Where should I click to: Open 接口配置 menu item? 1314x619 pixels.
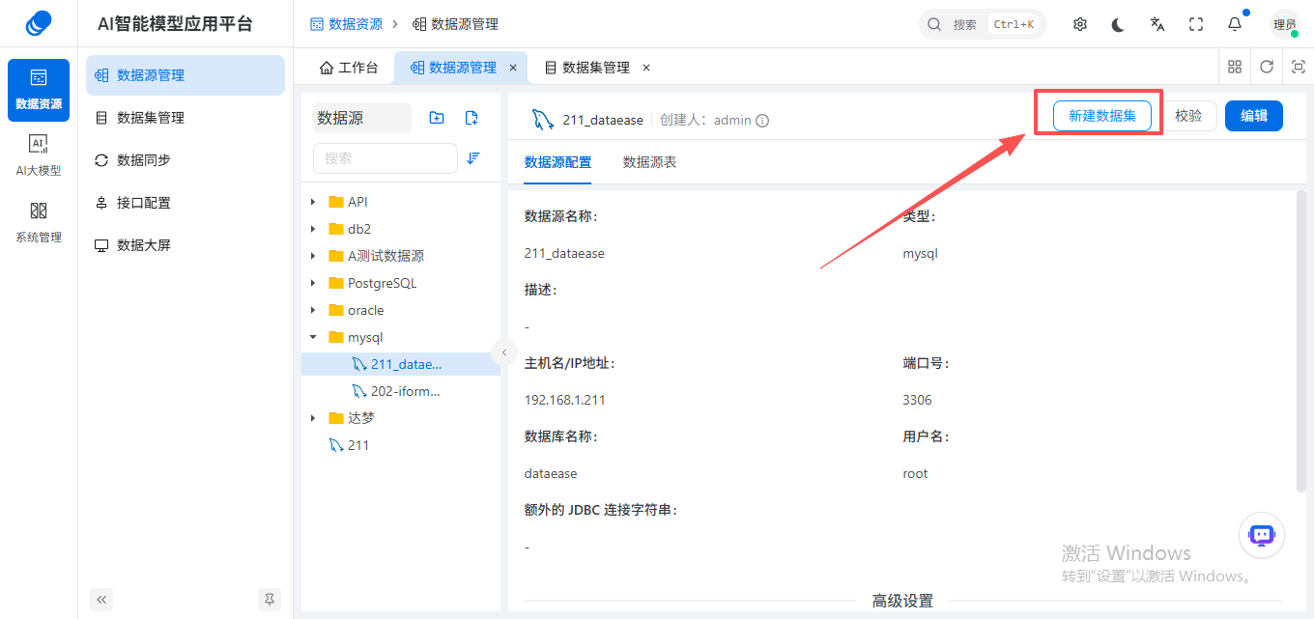pyautogui.click(x=186, y=203)
